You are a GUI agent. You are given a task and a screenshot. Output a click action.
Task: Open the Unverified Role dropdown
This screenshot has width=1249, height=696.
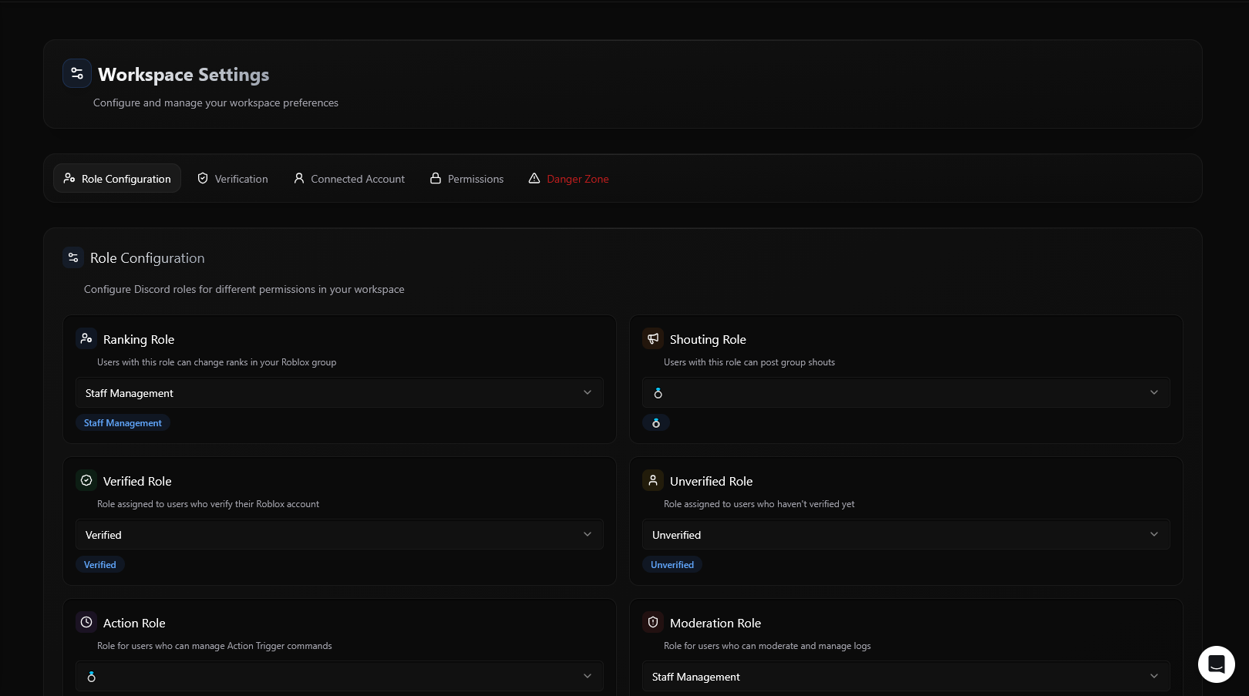[906, 535]
